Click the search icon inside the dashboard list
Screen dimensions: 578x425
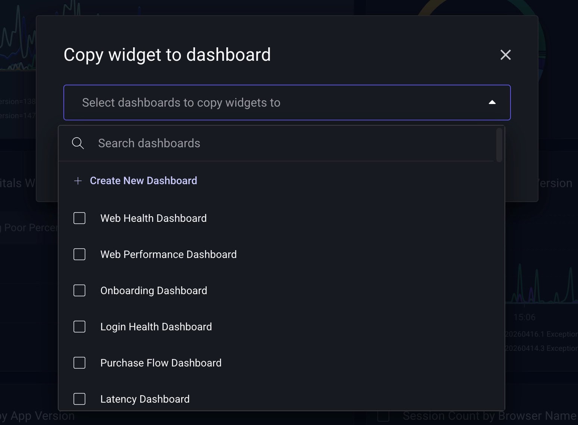point(78,143)
